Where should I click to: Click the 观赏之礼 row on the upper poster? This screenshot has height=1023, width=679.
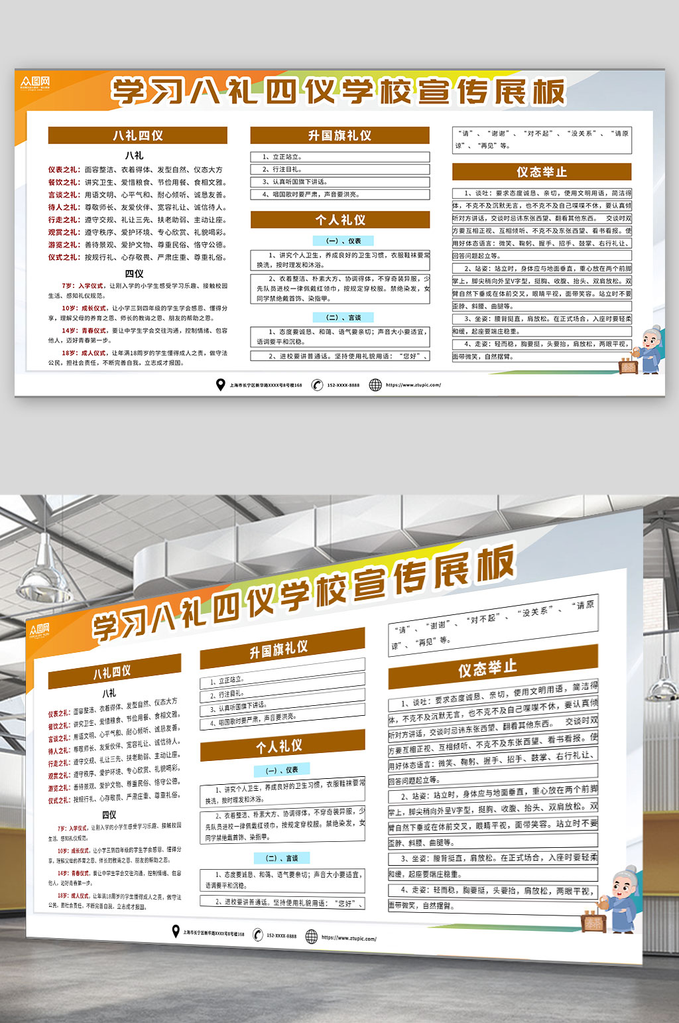(137, 232)
